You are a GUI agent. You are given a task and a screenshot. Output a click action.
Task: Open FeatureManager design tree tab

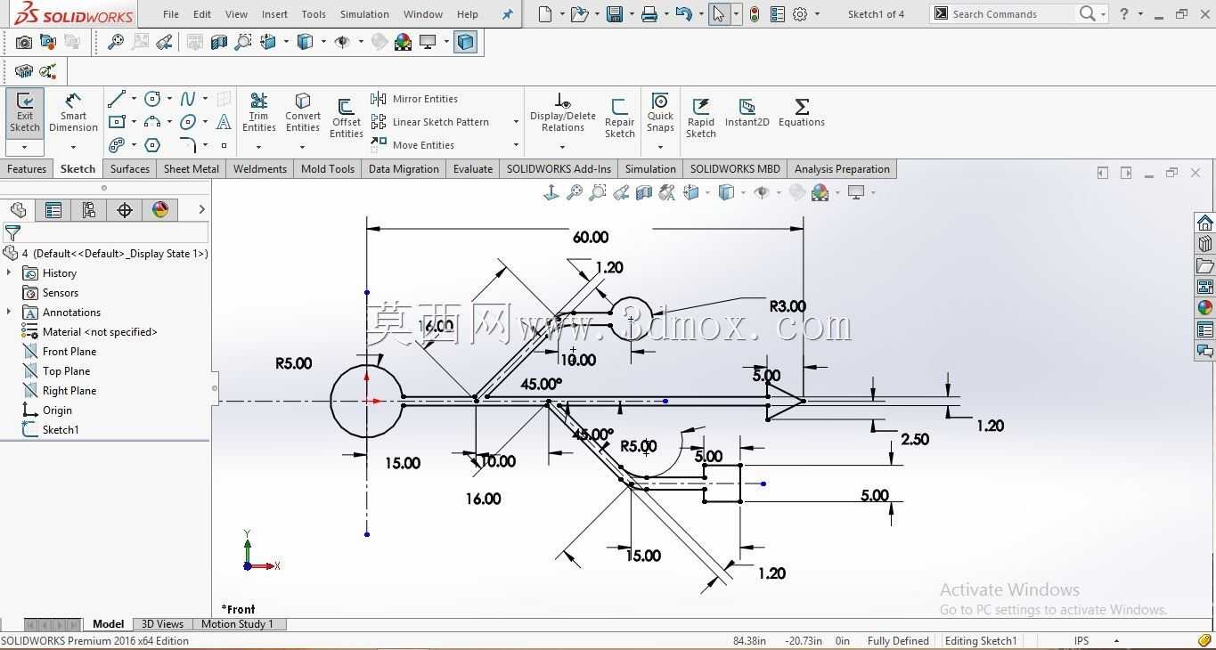[x=18, y=210]
